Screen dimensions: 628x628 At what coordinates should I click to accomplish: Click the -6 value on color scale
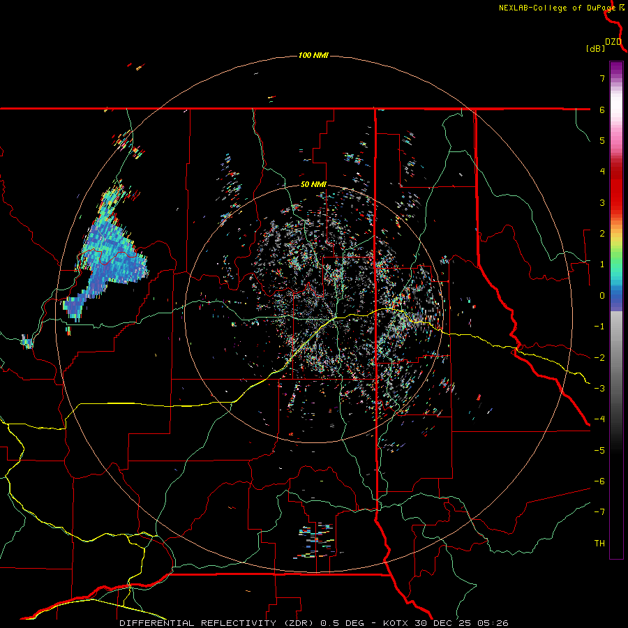pyautogui.click(x=599, y=481)
